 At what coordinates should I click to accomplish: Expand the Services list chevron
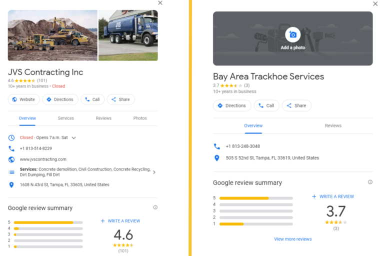tap(154, 172)
